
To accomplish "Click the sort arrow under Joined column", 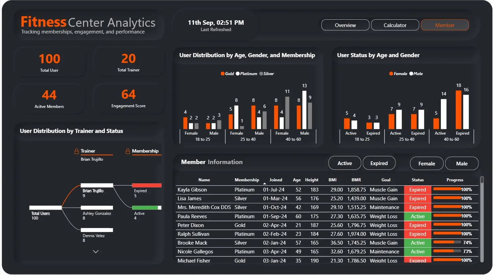I will [265, 184].
